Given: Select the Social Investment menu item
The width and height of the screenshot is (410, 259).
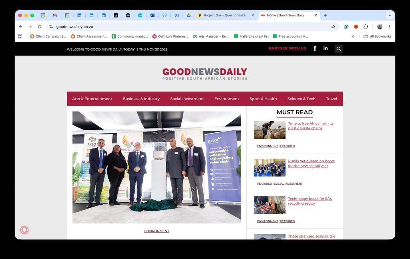Looking at the screenshot, I should click(187, 99).
